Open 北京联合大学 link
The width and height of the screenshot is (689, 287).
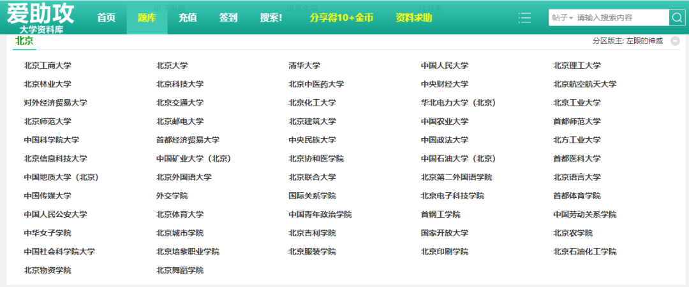pyautogui.click(x=312, y=178)
